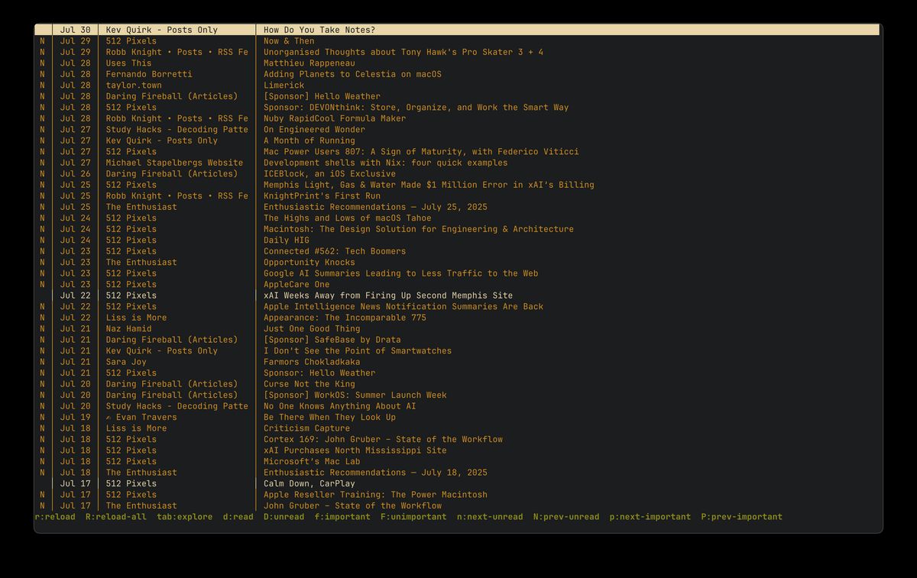
Task: Click the 'd:read' shortcut hint
Action: pyautogui.click(x=238, y=517)
